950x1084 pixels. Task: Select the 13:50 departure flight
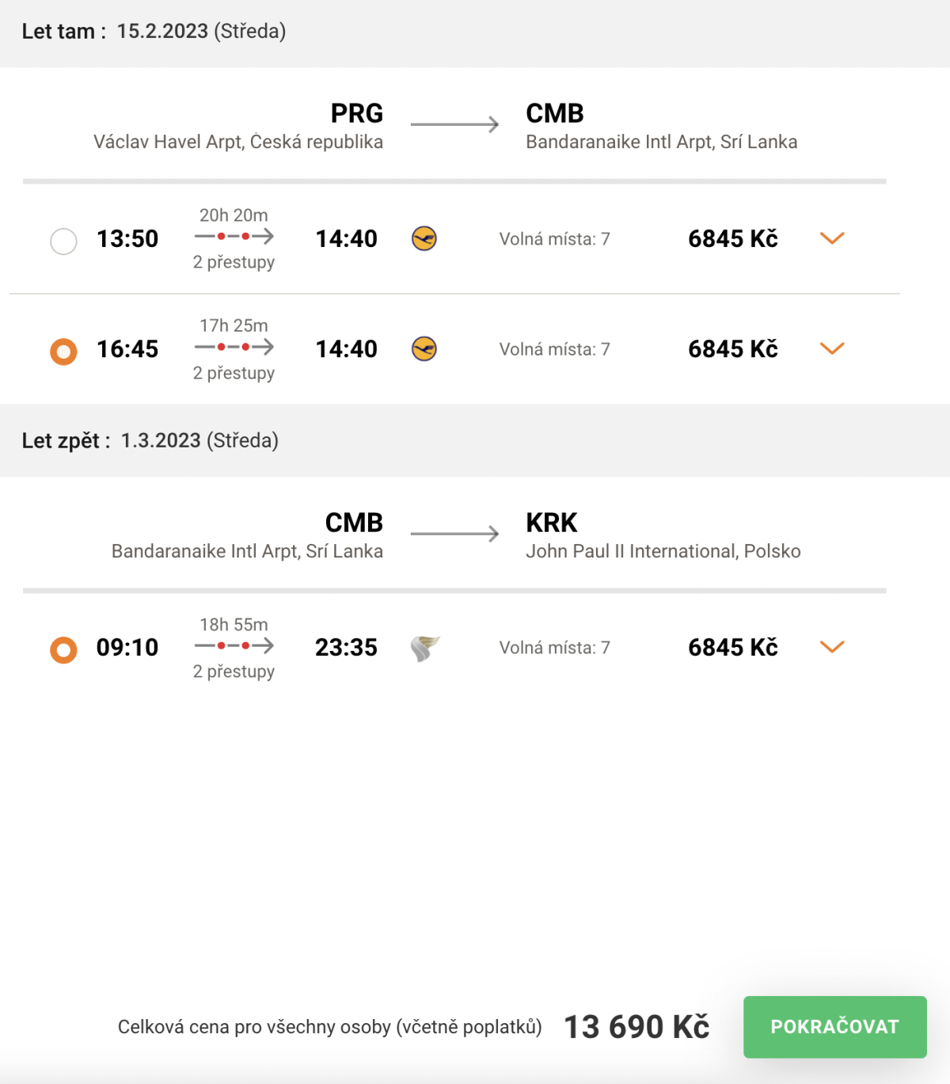click(x=63, y=241)
